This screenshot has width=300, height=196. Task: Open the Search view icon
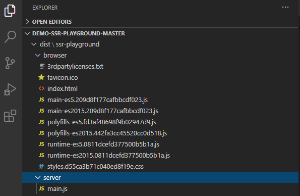[x=10, y=37]
